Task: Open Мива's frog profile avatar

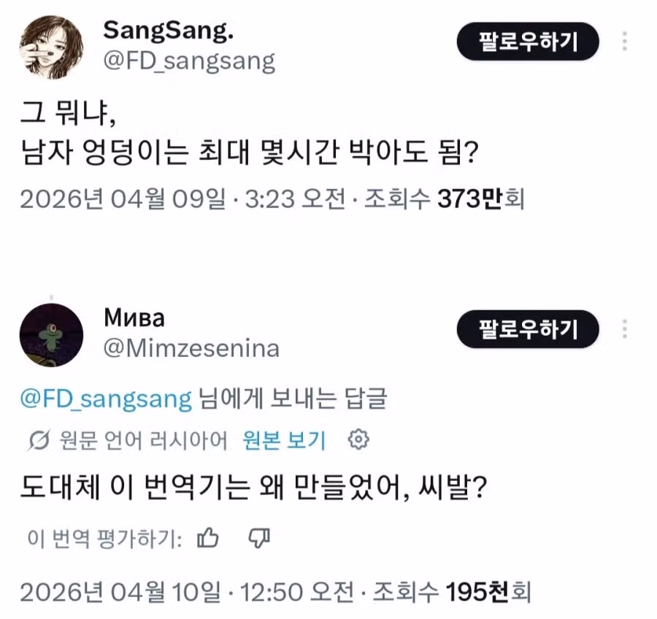Action: click(51, 335)
